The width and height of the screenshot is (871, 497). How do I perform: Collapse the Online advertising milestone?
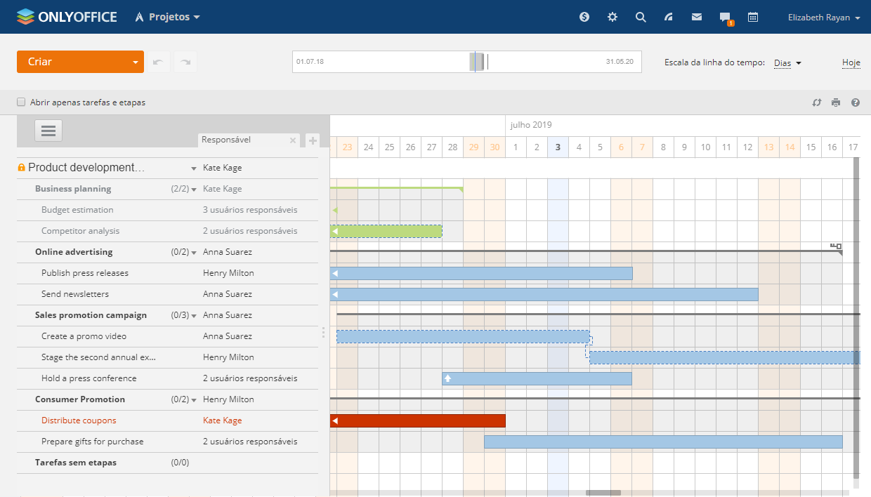click(x=194, y=252)
